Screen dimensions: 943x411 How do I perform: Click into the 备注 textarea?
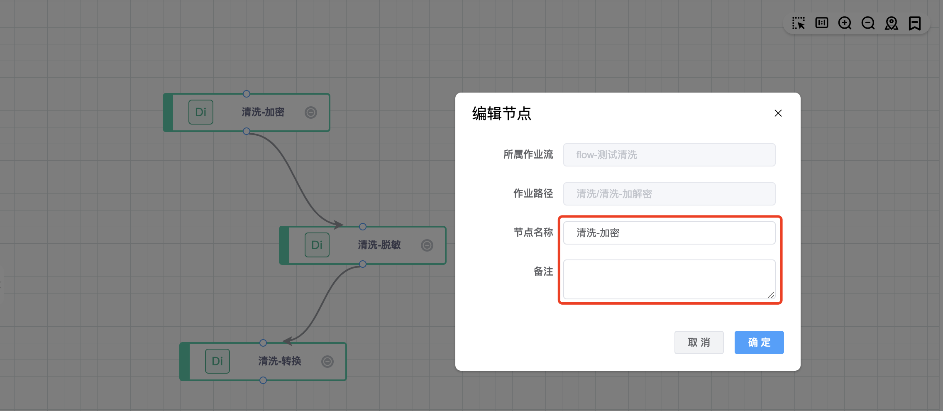point(669,279)
